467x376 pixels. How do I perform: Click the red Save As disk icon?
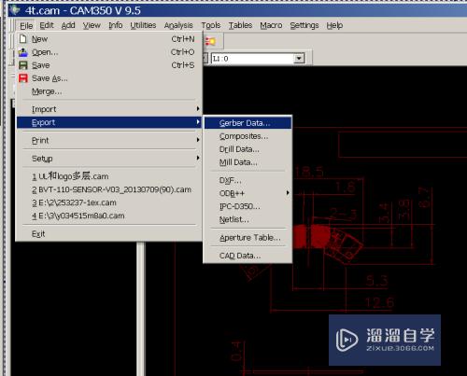(x=23, y=78)
